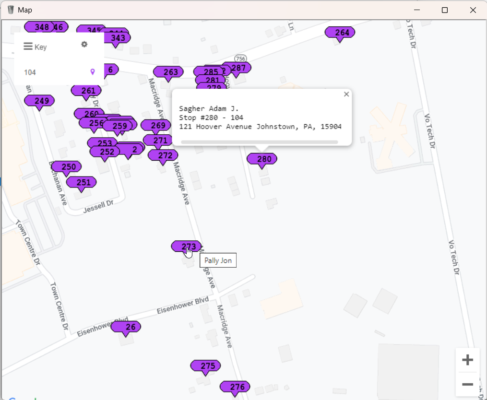Screen dimensions: 487x400
Task: Click stop marker 251 near Jessell Dr
Action: (x=82, y=183)
